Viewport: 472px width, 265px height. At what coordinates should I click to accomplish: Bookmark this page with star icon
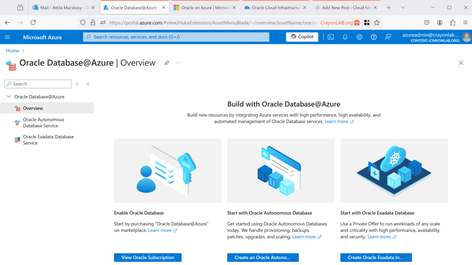[377, 23]
